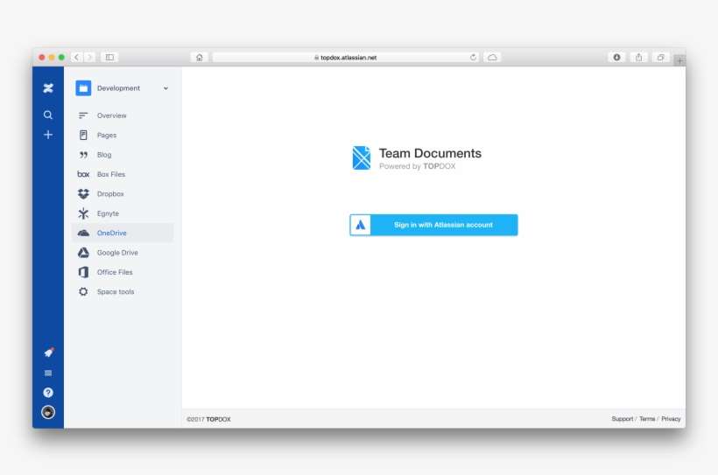
Task: Click the help question mark icon
Action: [x=48, y=393]
